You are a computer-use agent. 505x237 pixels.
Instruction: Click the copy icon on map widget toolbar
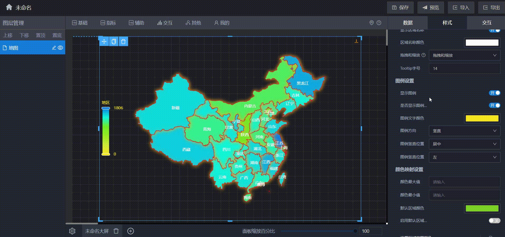tap(114, 41)
